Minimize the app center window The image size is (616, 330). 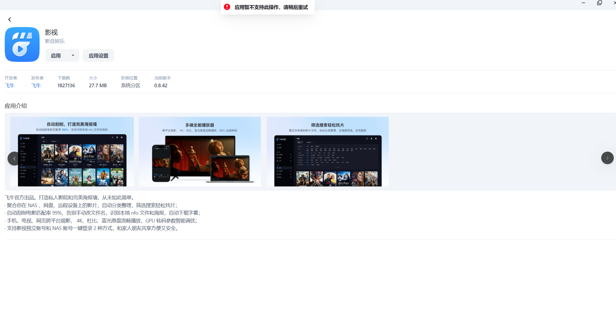tap(583, 3)
